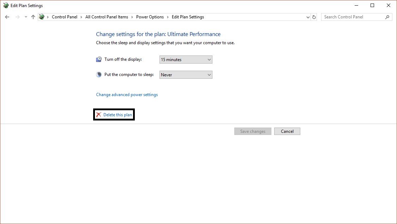Click the moon icon beside sleep setting
Image resolution: width=397 pixels, height=224 pixels.
click(x=99, y=74)
